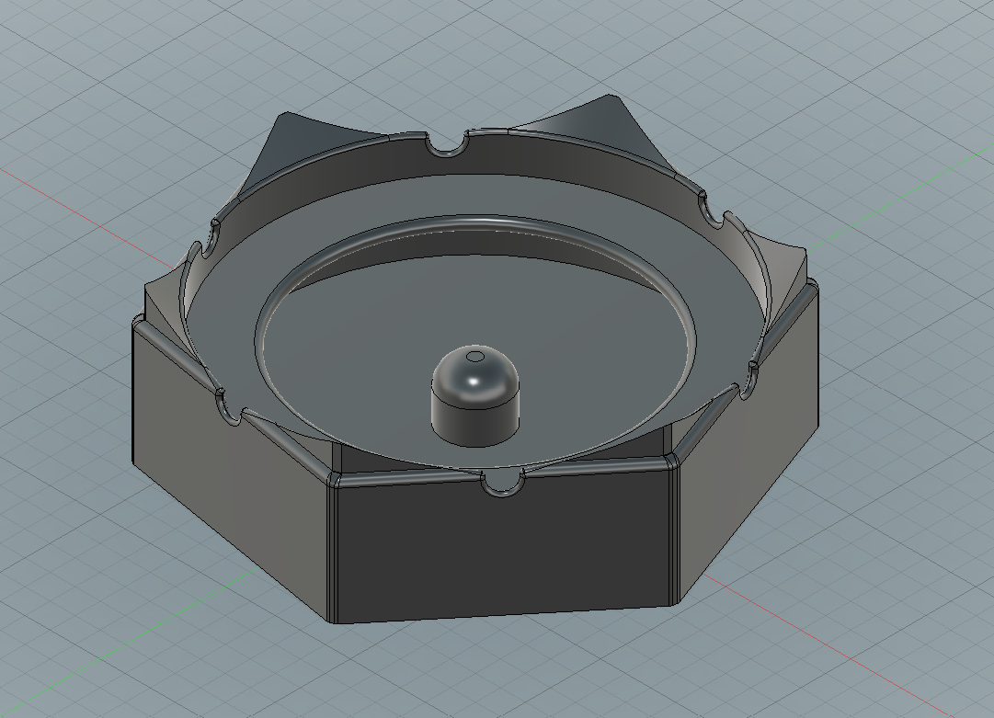
Task: Click the semicircular notch on the front rim
Action: 505,484
